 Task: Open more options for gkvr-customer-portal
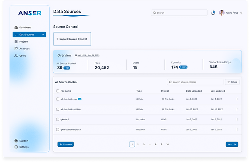coord(237,130)
